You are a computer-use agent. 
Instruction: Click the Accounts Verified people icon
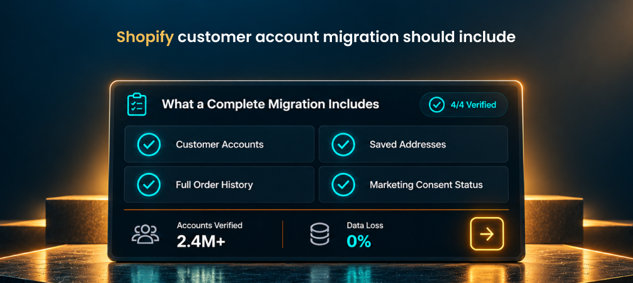click(x=145, y=234)
